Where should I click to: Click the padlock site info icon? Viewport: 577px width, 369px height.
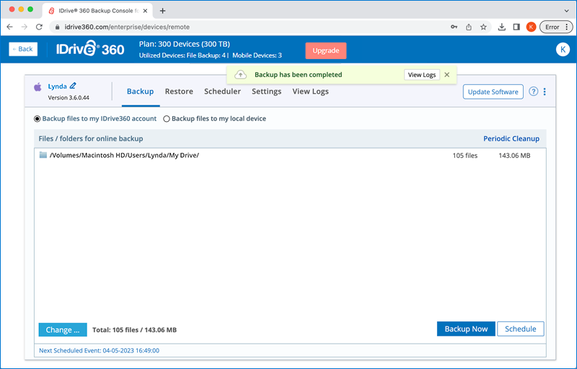pos(57,27)
